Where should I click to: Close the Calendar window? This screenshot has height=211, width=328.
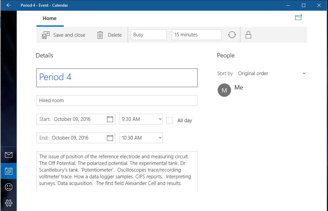tap(319, 5)
